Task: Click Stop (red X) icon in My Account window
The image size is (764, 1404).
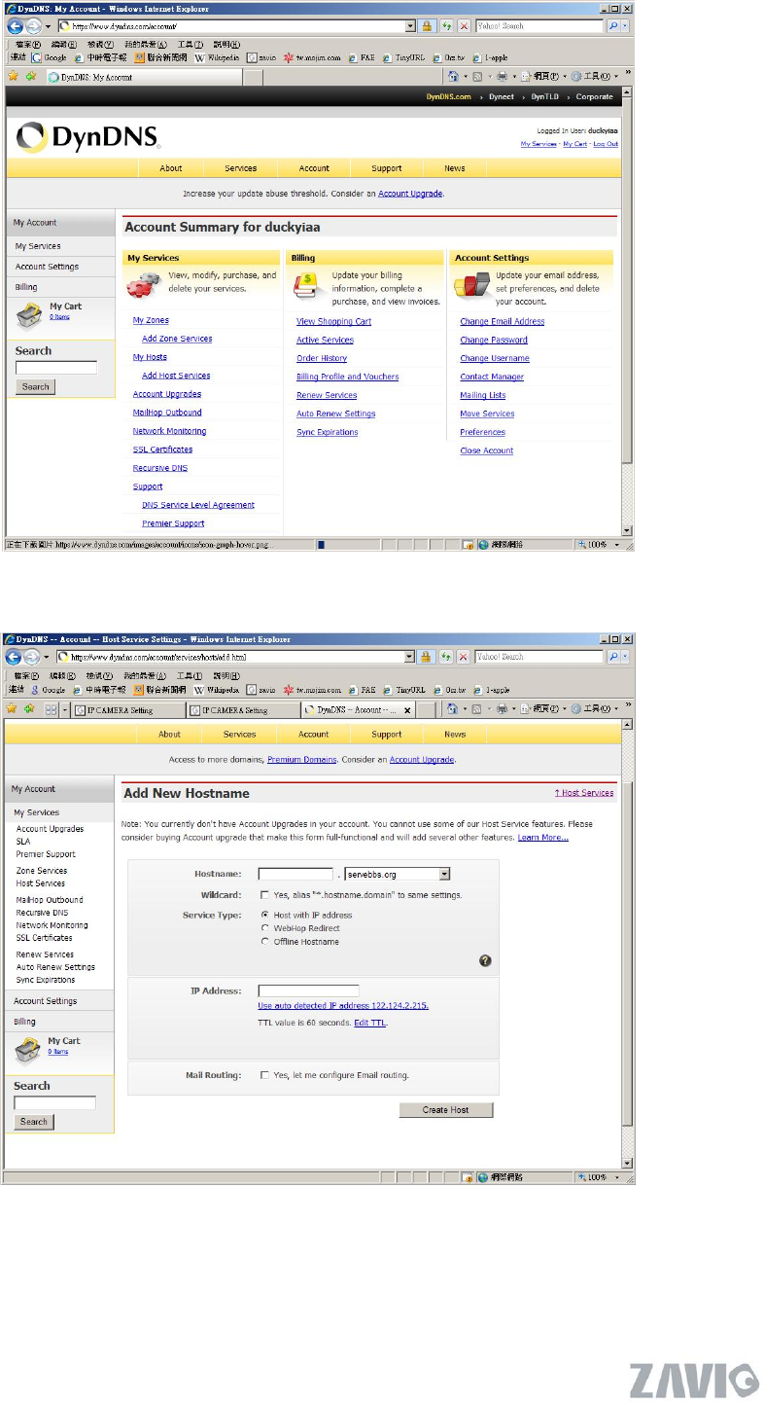Action: click(x=464, y=27)
